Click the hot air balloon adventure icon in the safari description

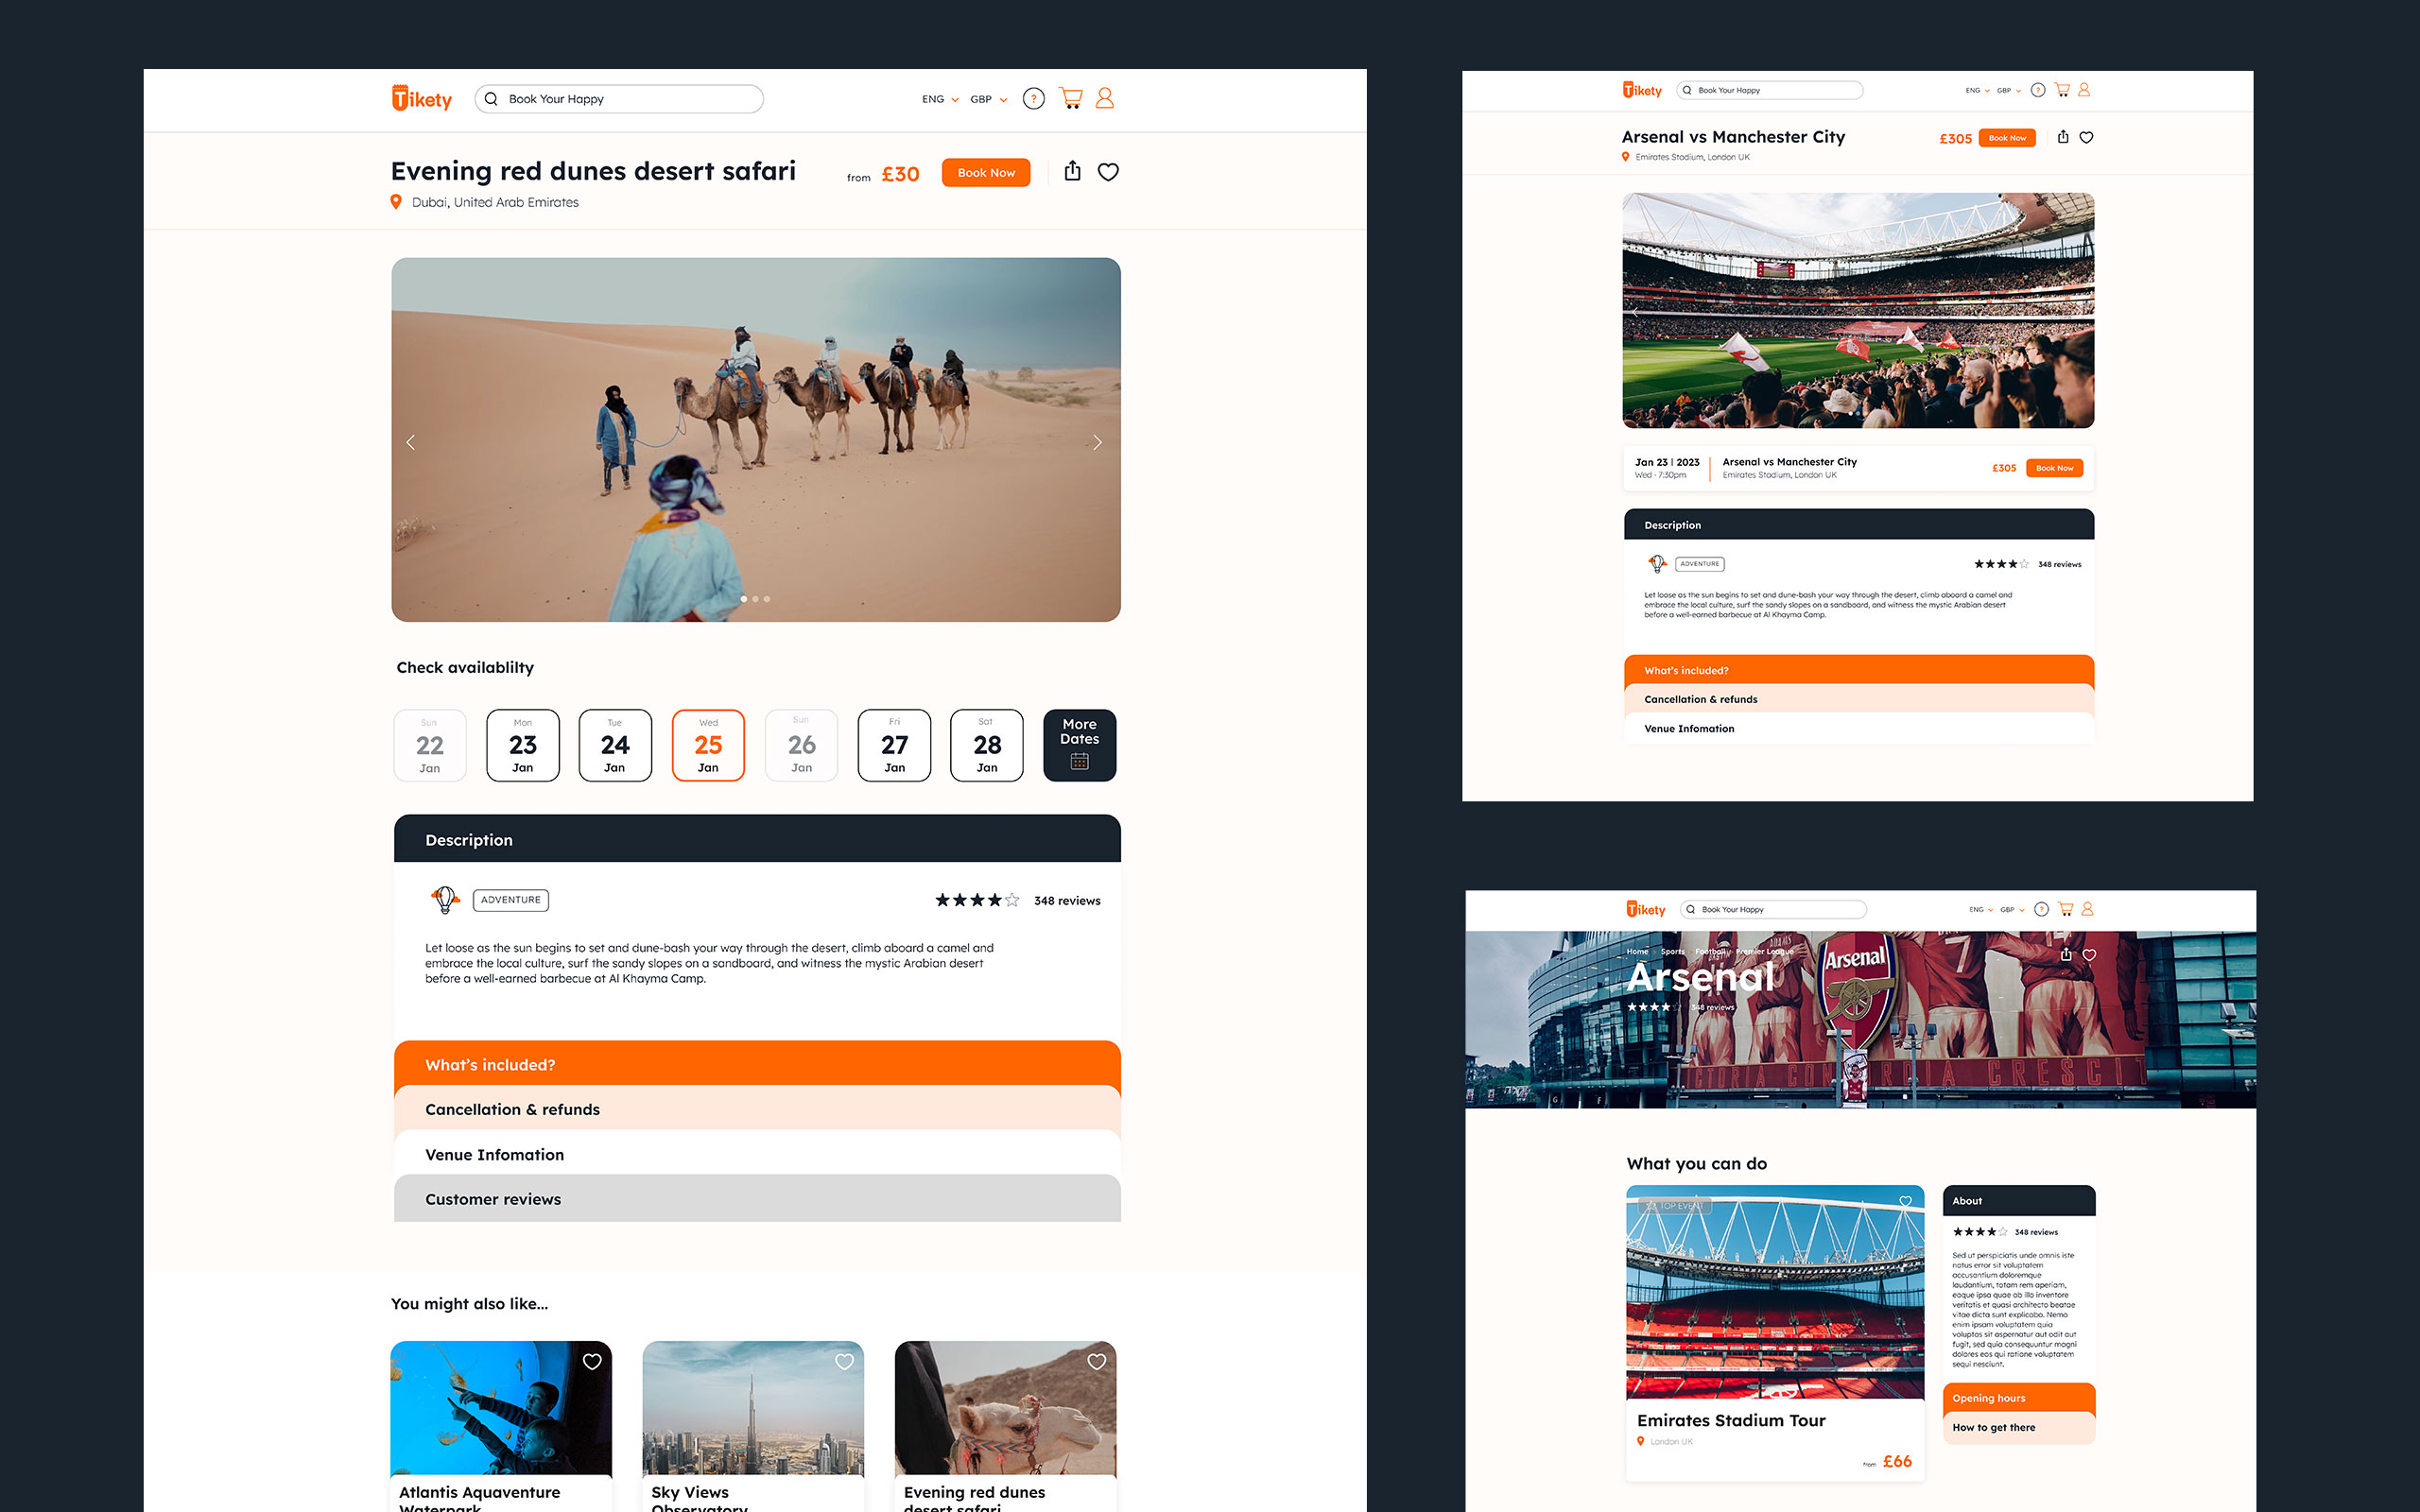point(445,899)
